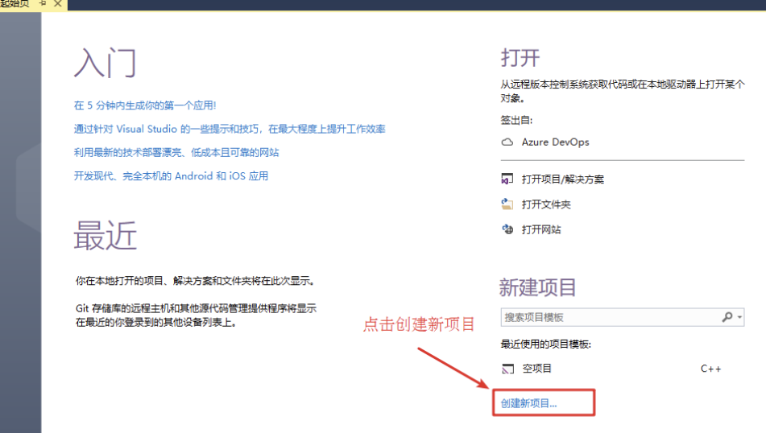Screen dimensions: 766x433
Task: Select the 空项目 recent template
Action: click(537, 369)
